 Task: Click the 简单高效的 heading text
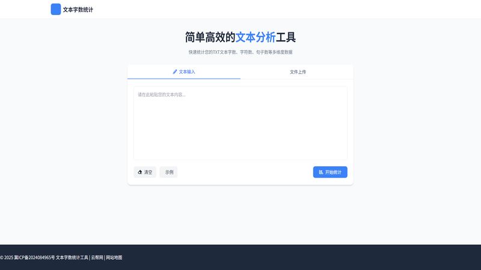[x=210, y=37]
